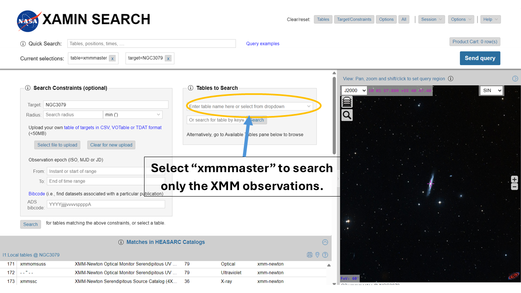
Task: Click the results table scroll-up arrow
Action: 329,265
